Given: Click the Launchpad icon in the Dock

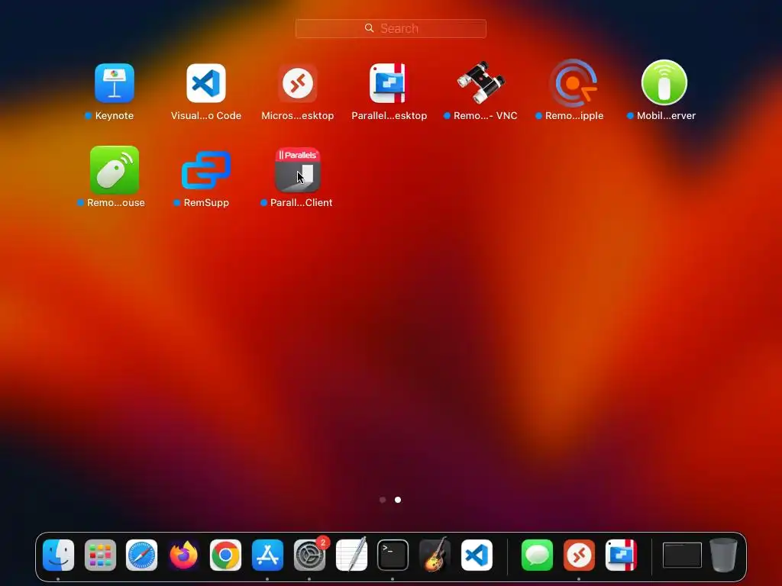Looking at the screenshot, I should pos(100,555).
